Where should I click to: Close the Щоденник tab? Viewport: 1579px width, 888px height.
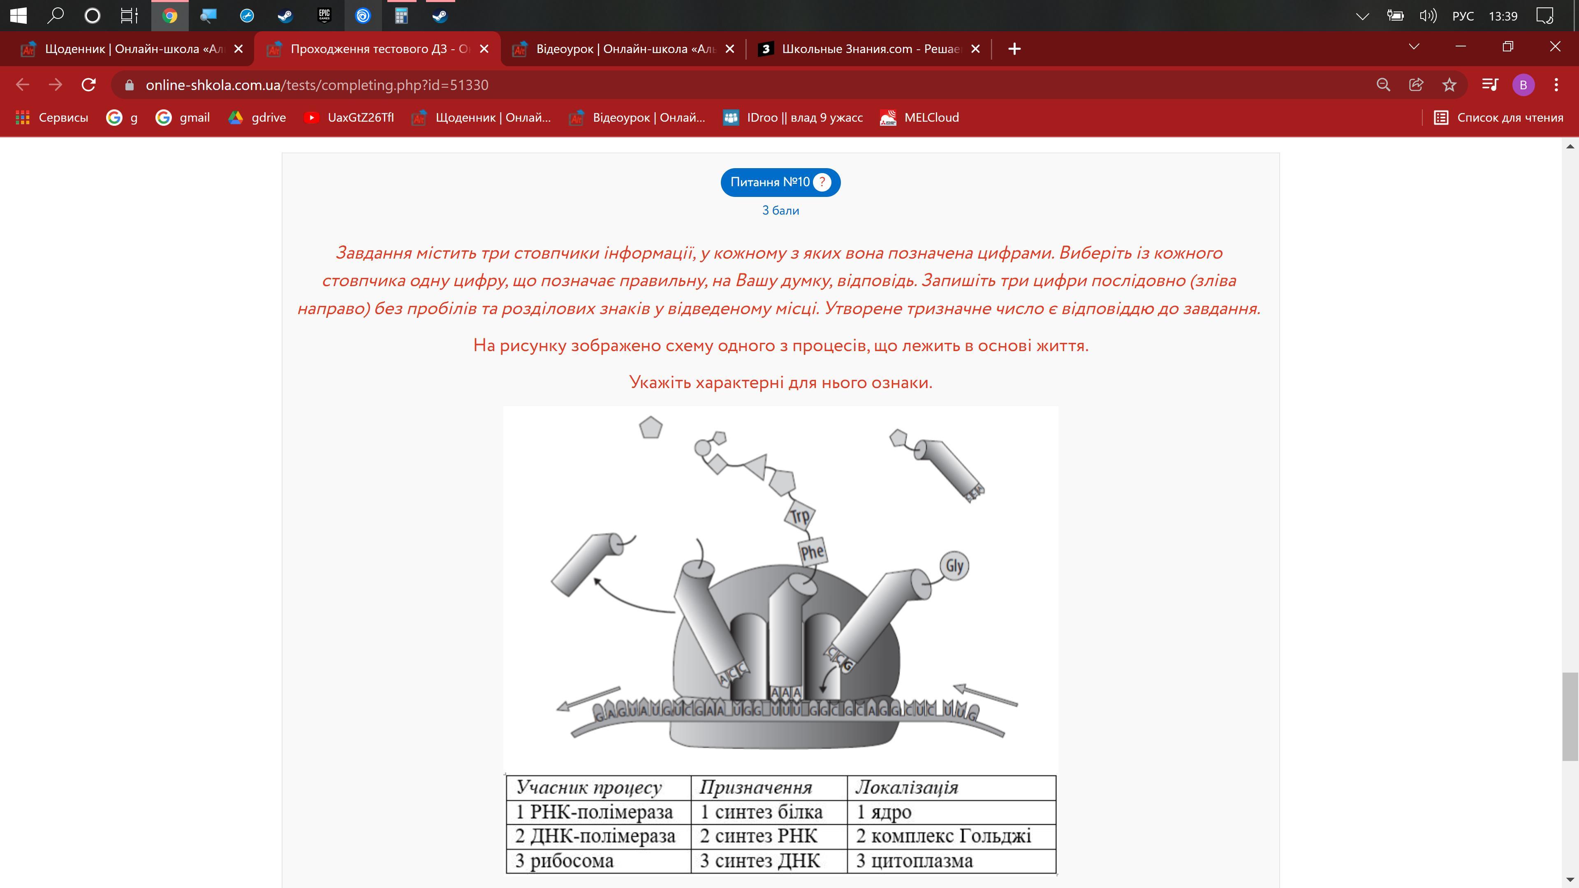tap(238, 49)
